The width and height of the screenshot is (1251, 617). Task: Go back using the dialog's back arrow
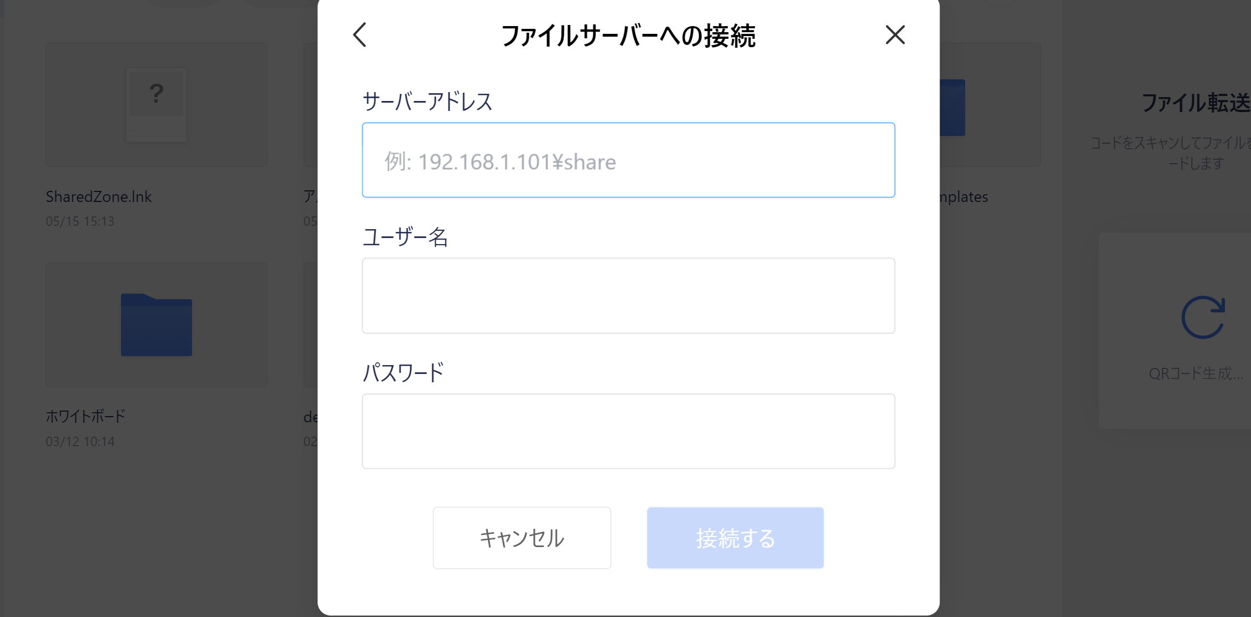tap(360, 35)
